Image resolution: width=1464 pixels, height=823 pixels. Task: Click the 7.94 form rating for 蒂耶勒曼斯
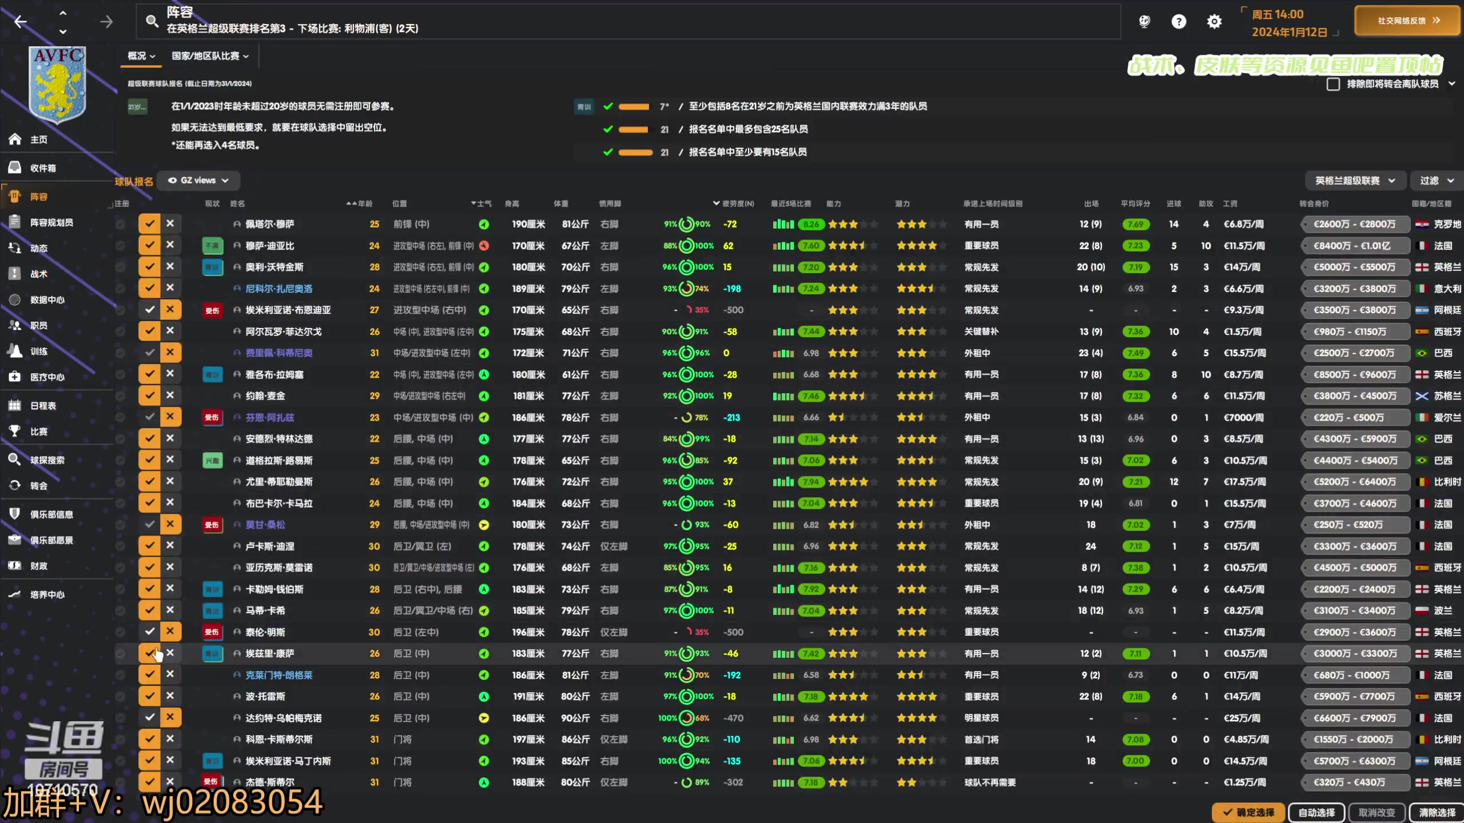click(810, 482)
